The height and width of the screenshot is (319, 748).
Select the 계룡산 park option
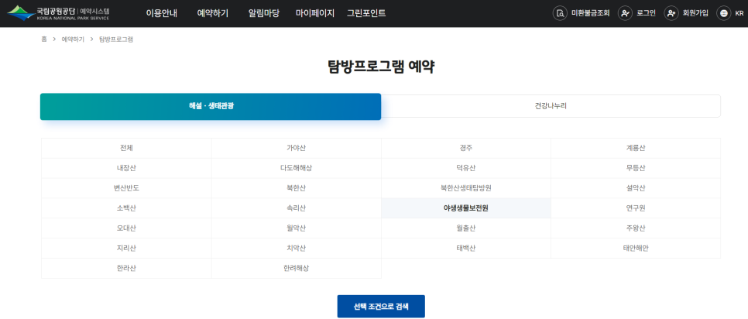[636, 149]
